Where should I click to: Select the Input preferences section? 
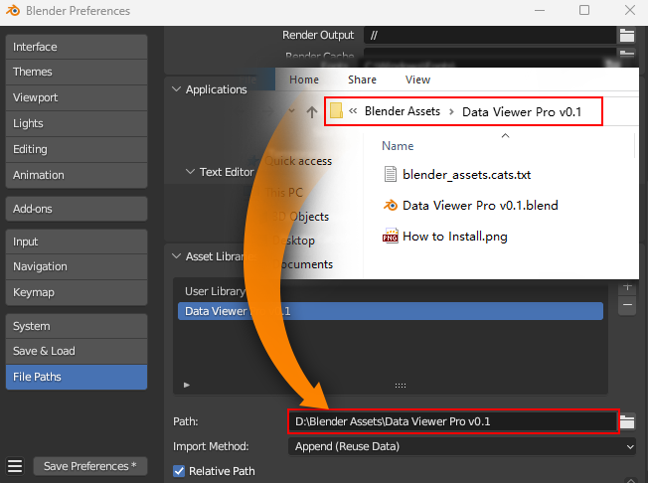(x=77, y=241)
